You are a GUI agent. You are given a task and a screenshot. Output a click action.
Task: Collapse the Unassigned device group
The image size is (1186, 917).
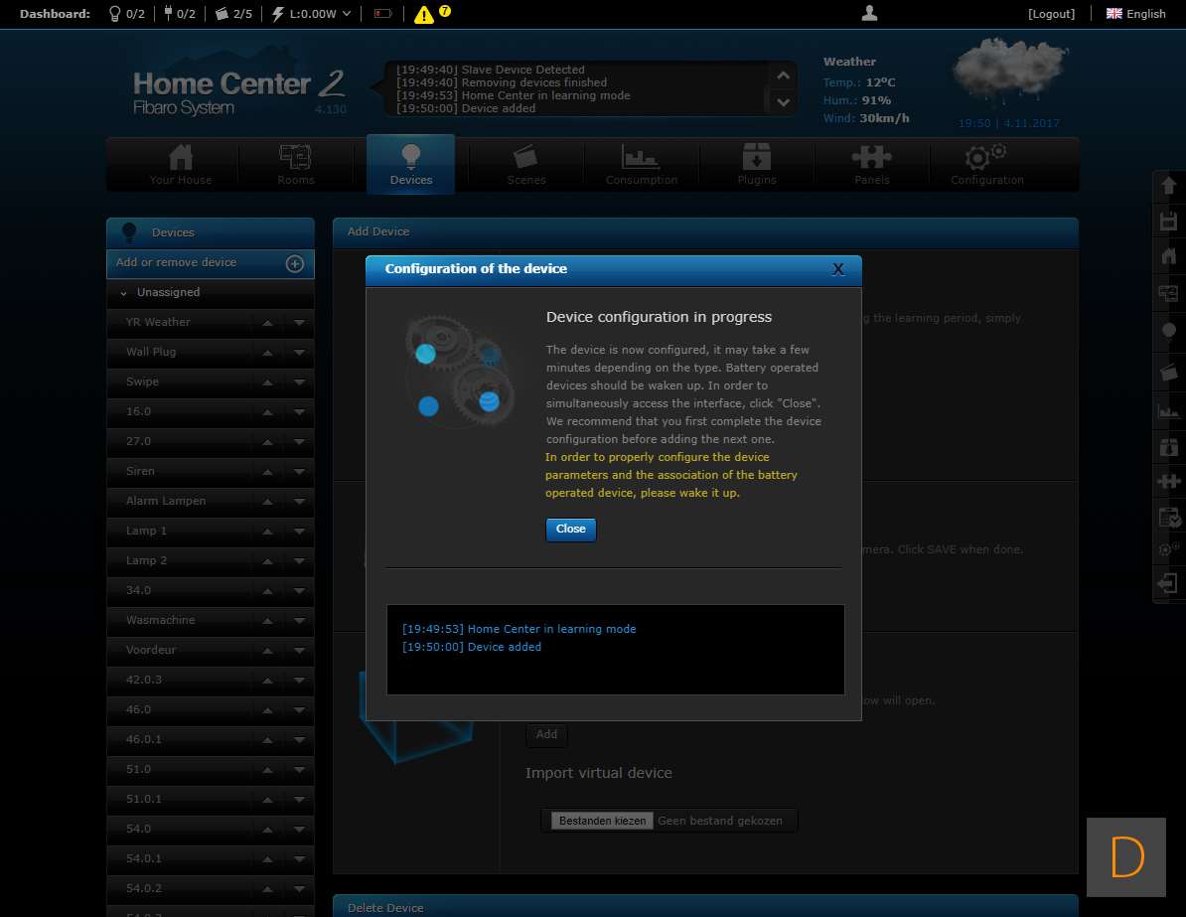(124, 293)
